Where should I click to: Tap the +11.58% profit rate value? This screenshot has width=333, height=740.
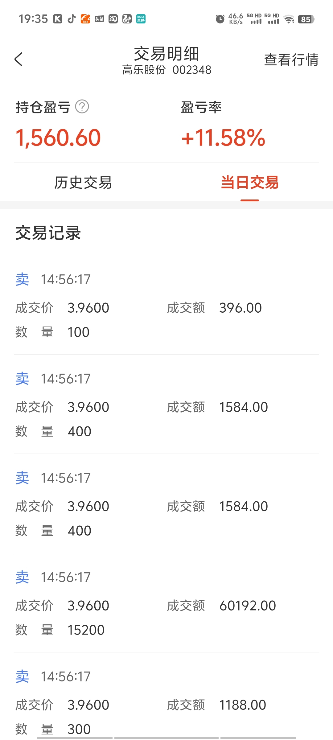[223, 138]
